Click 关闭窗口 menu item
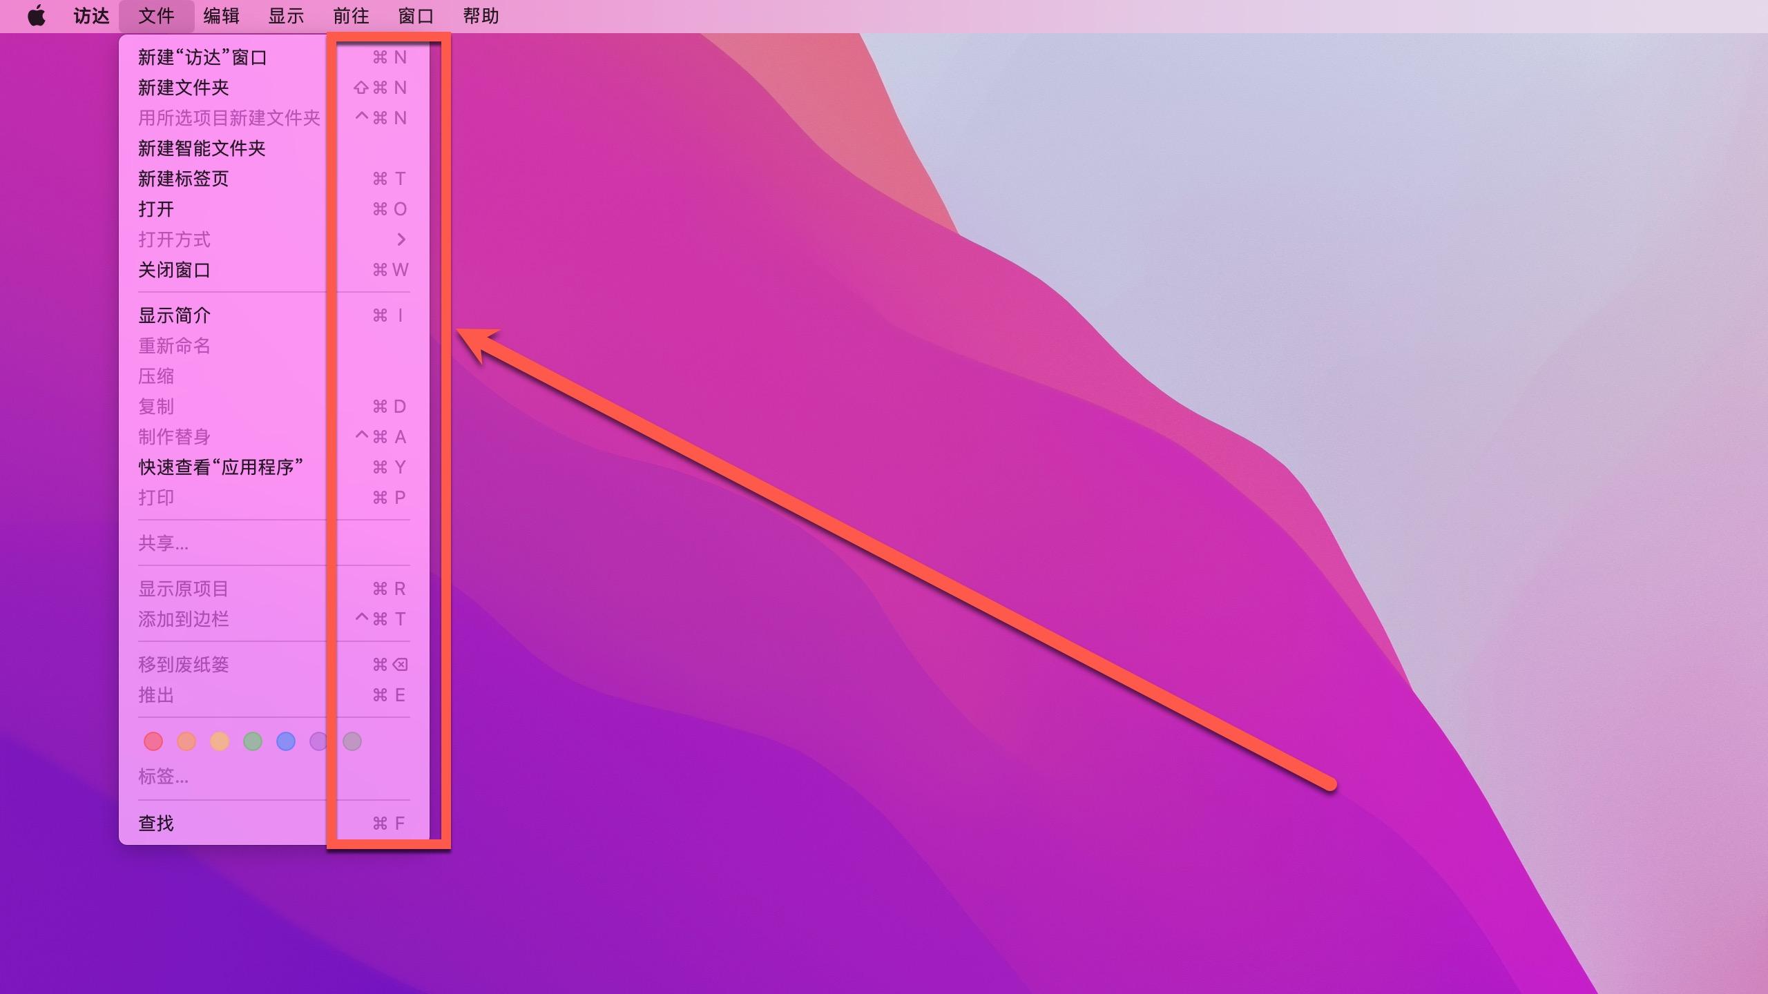 coord(174,270)
